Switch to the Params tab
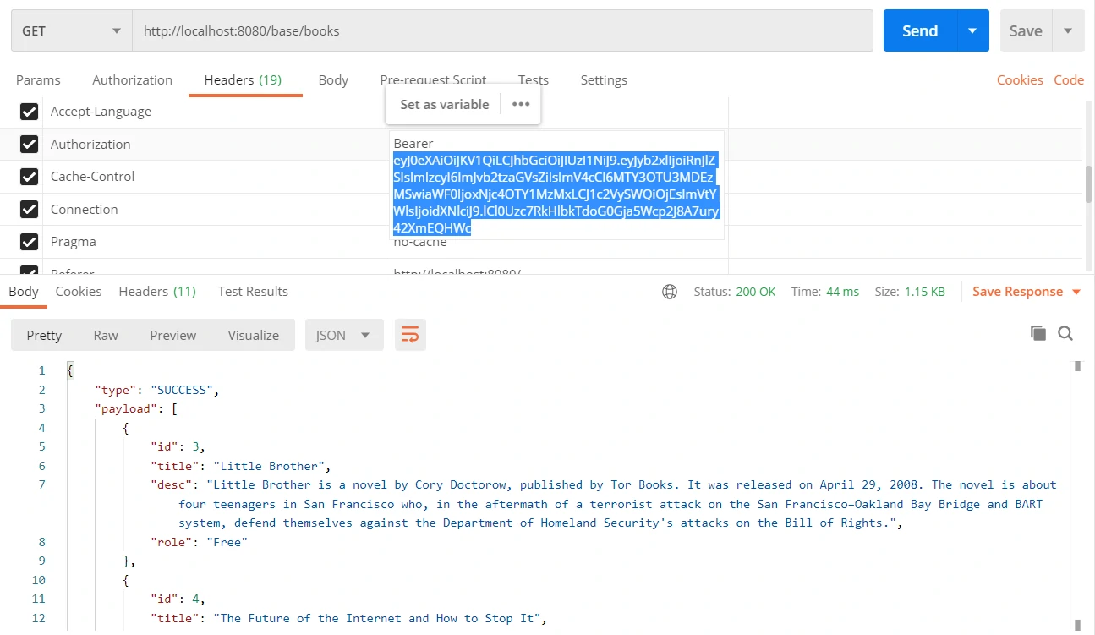The image size is (1095, 635). pos(38,80)
